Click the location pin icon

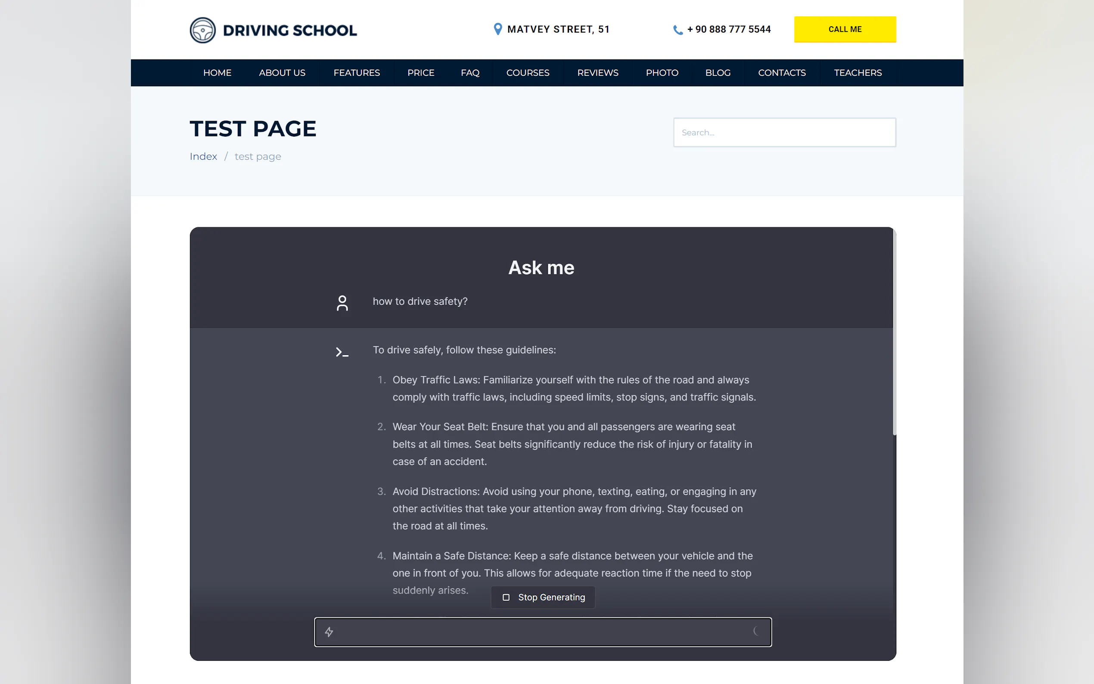click(497, 29)
